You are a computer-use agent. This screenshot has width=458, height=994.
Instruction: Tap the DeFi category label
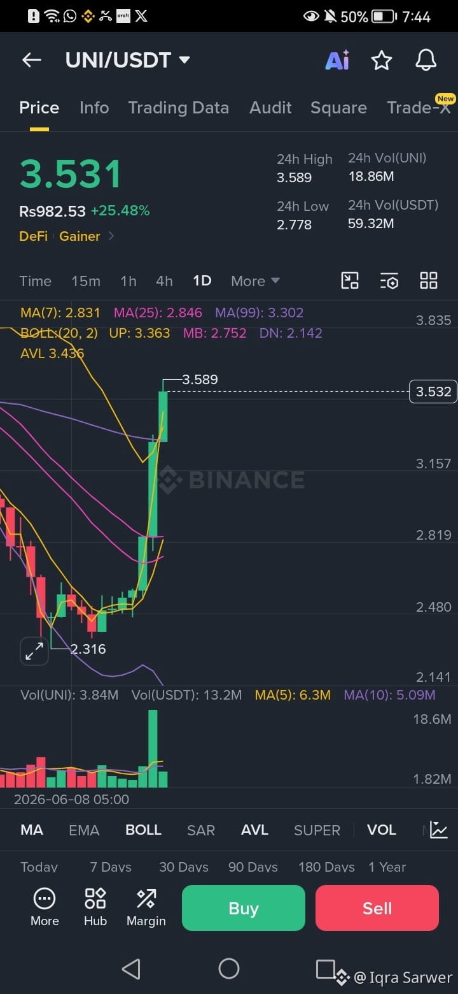click(33, 236)
